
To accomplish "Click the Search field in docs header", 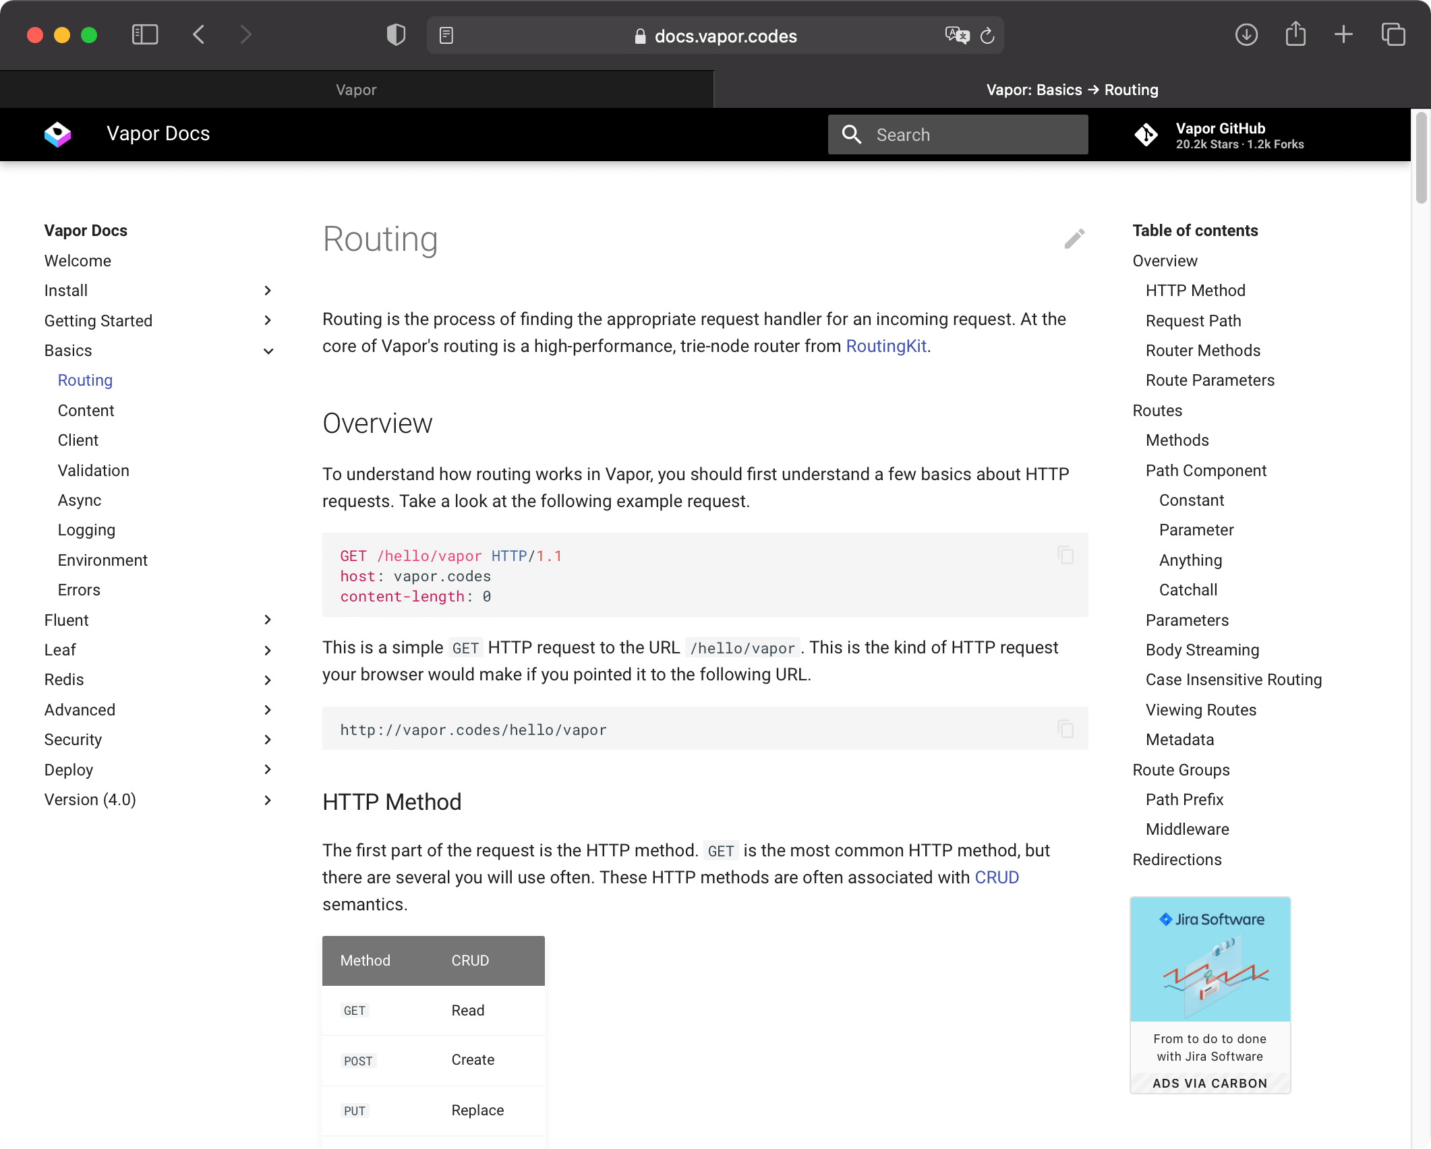I will click(958, 135).
